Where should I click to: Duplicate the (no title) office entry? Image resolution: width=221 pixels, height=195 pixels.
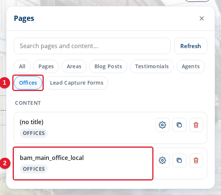(179, 125)
